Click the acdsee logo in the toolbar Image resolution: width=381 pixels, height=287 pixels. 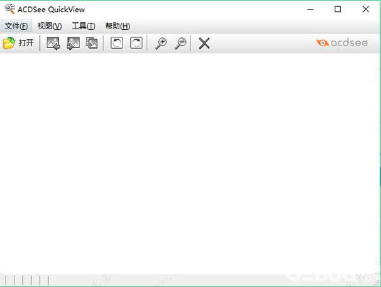point(342,43)
